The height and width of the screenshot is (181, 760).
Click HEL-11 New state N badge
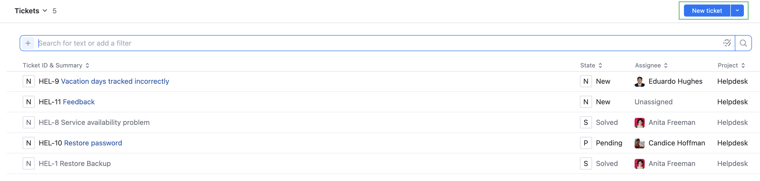tap(586, 102)
